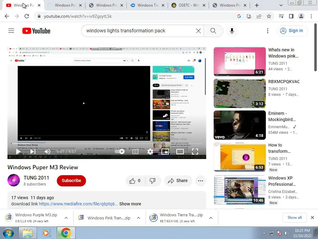
Task: Bookmark this page with the star
Action: click(x=269, y=16)
